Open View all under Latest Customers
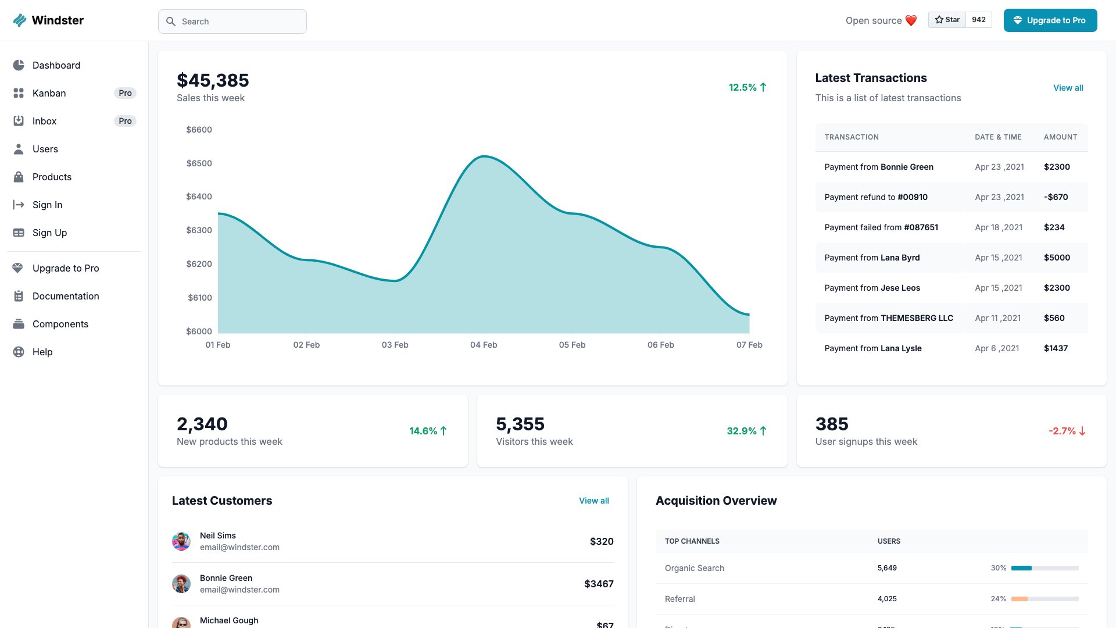 pyautogui.click(x=593, y=501)
